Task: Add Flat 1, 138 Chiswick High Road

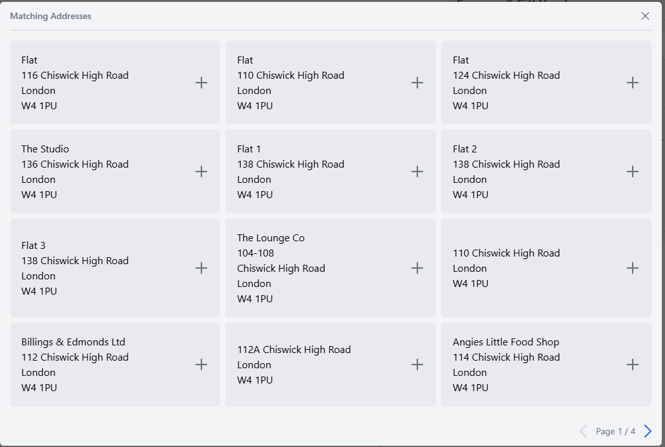Action: coord(417,171)
